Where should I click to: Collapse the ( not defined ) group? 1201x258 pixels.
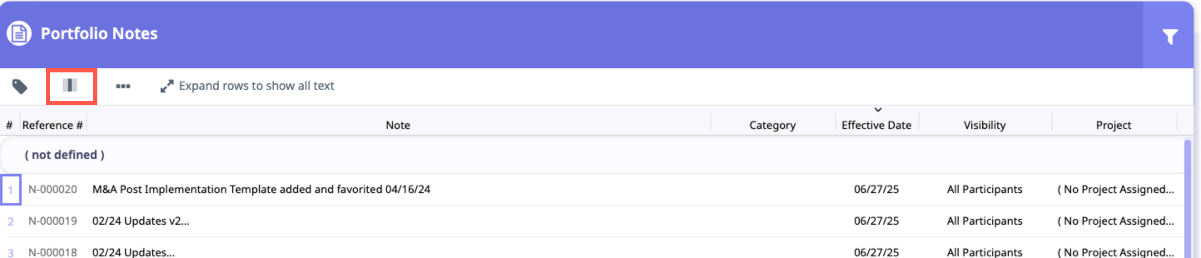(65, 155)
